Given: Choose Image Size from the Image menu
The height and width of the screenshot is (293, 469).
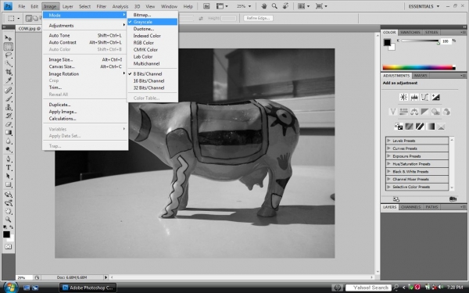Looking at the screenshot, I should (85, 59).
